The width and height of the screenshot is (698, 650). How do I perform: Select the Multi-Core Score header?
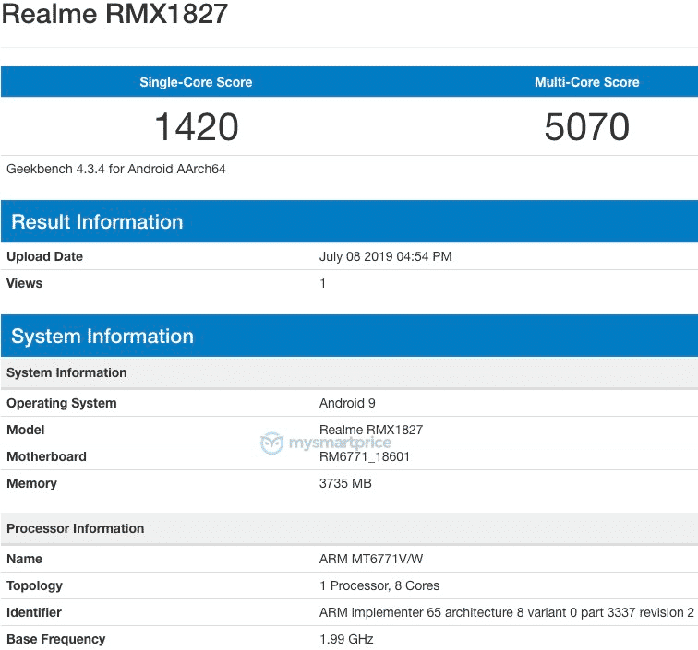[x=586, y=82]
